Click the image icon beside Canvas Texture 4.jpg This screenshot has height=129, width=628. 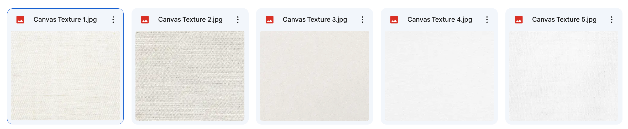pos(394,20)
